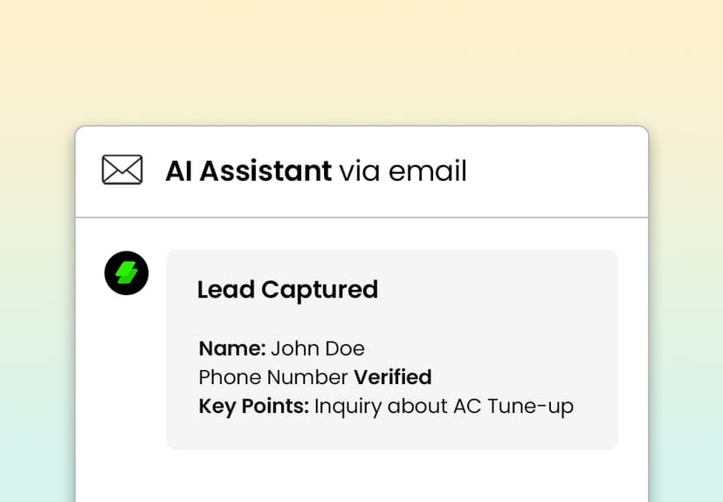Click the name "John Doe"
This screenshot has height=502, width=723.
pyautogui.click(x=318, y=348)
